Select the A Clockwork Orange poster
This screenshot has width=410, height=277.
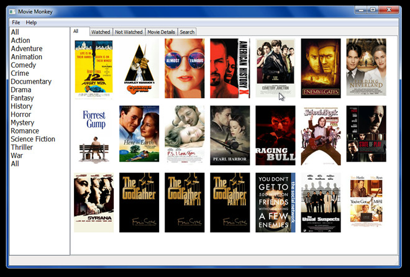pos(139,68)
